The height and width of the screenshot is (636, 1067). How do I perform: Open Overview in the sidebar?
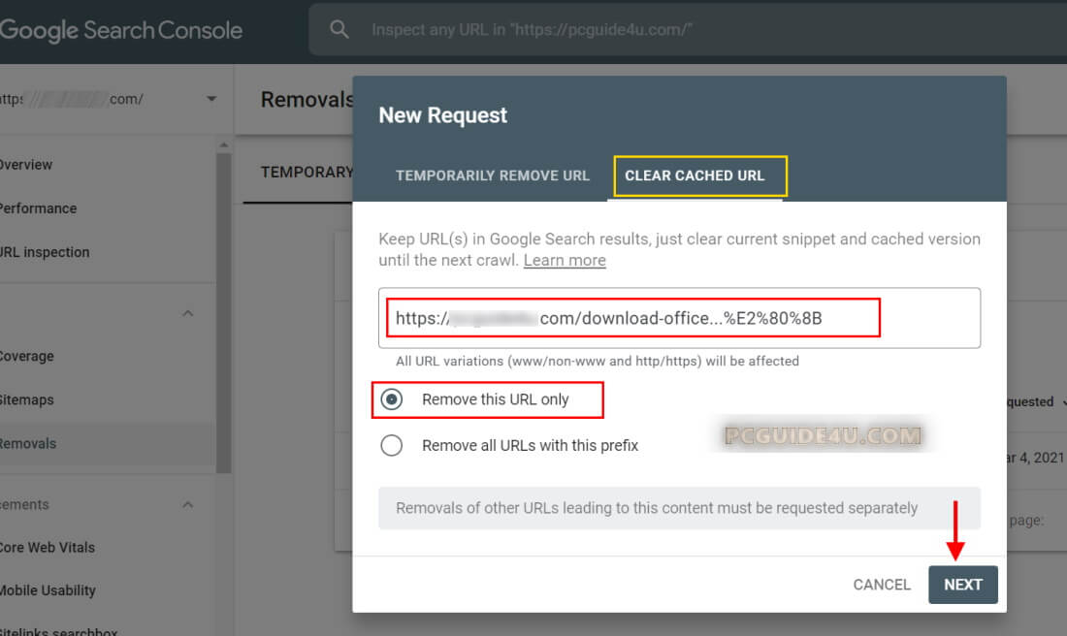click(x=26, y=165)
